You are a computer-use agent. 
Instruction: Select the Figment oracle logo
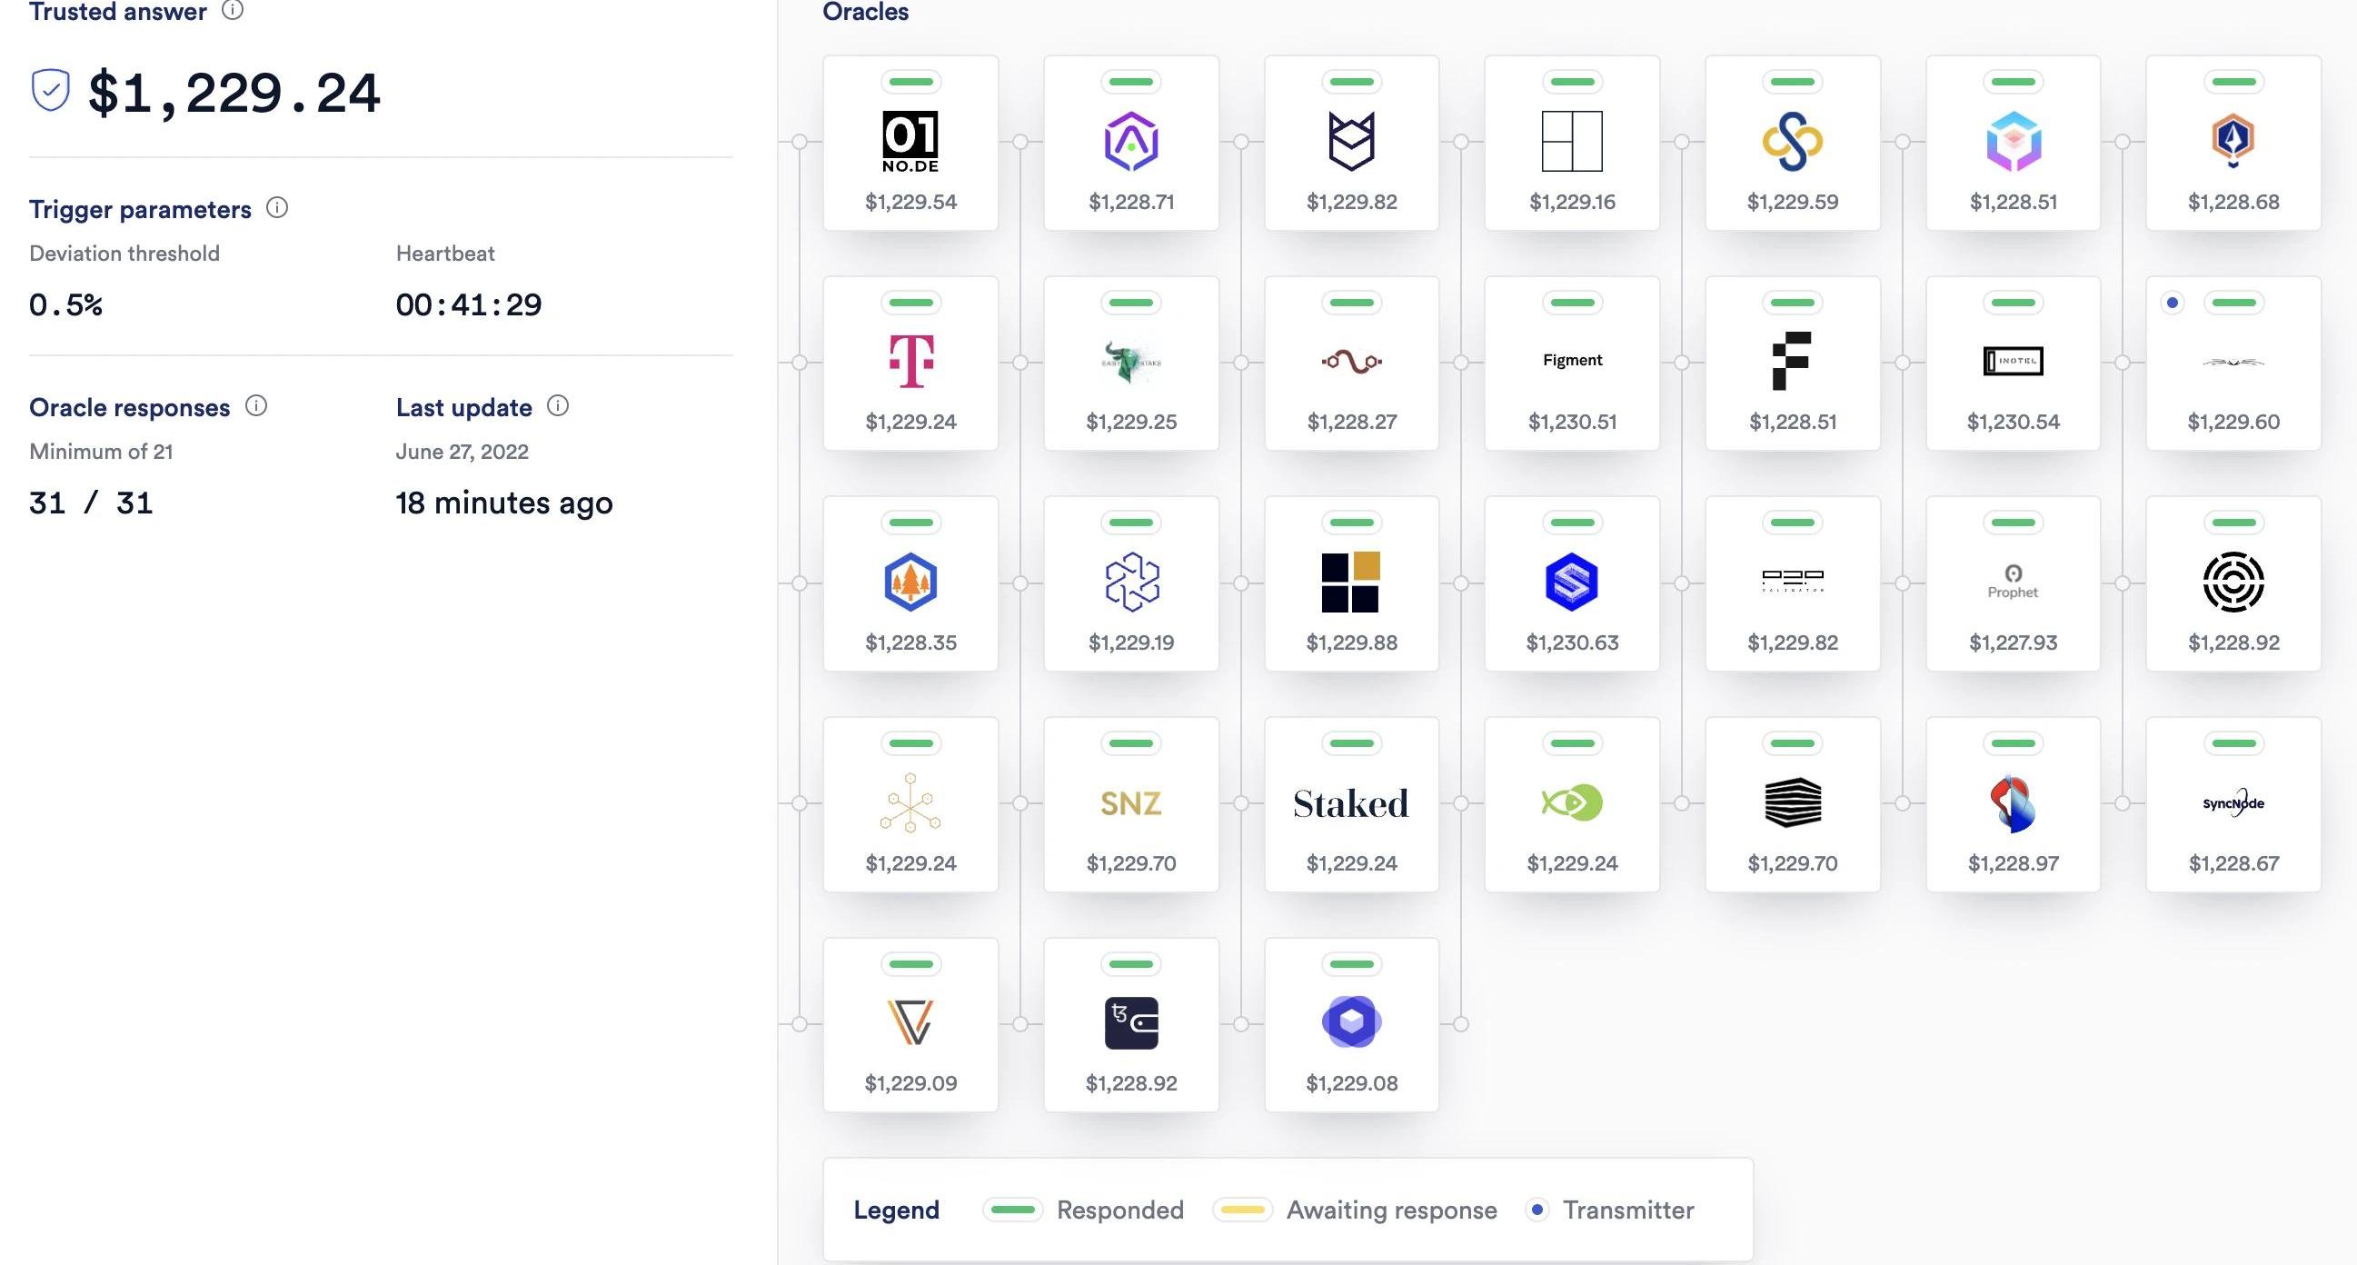tap(1572, 360)
